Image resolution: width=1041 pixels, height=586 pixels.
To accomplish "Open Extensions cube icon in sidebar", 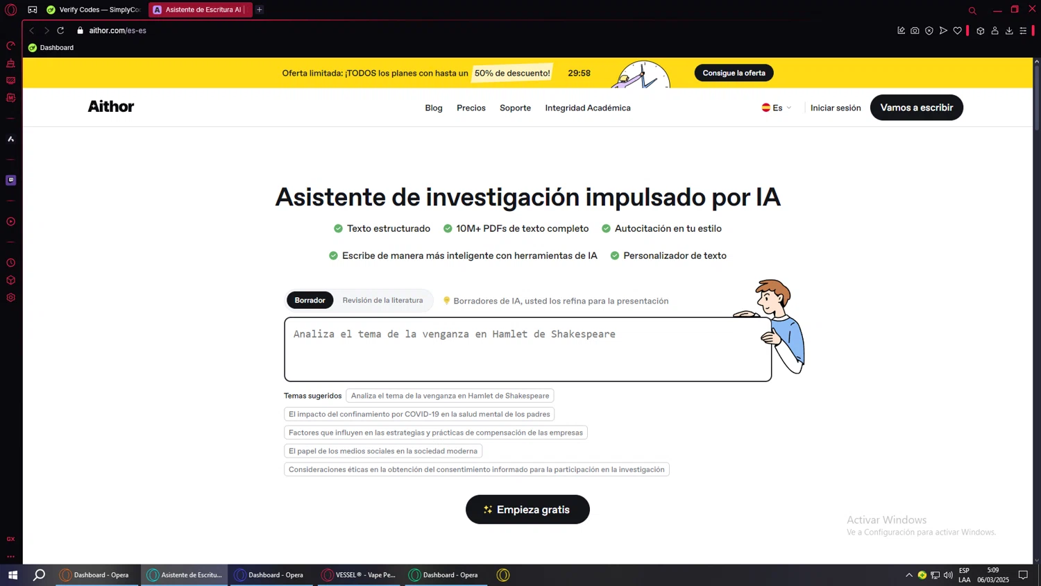I will click(x=10, y=280).
